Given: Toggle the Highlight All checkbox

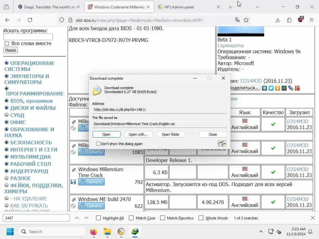Looking at the screenshot, I should (98, 218).
